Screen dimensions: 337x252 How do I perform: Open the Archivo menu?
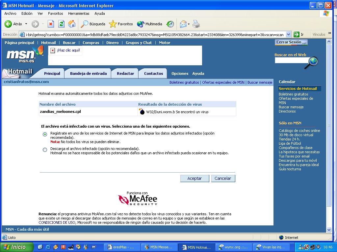10,13
